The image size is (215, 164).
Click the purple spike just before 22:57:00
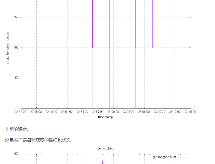(92, 54)
